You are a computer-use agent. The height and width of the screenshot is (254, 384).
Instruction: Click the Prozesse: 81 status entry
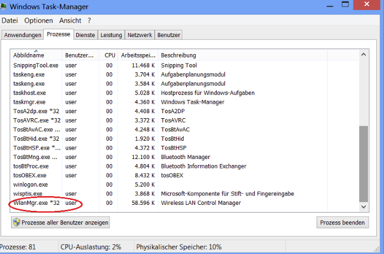[x=18, y=247]
